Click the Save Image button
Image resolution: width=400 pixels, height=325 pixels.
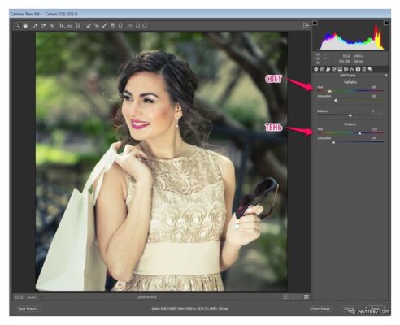coord(28,309)
